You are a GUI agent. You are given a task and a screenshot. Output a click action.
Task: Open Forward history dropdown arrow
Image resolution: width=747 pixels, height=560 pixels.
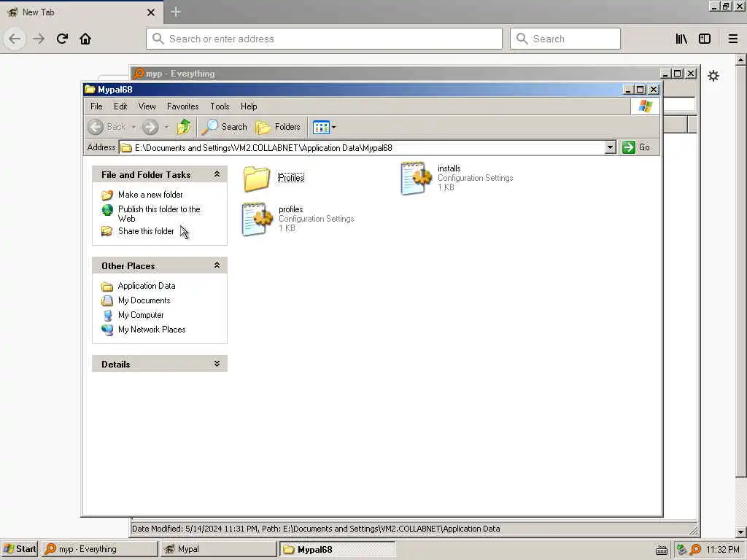[166, 127]
